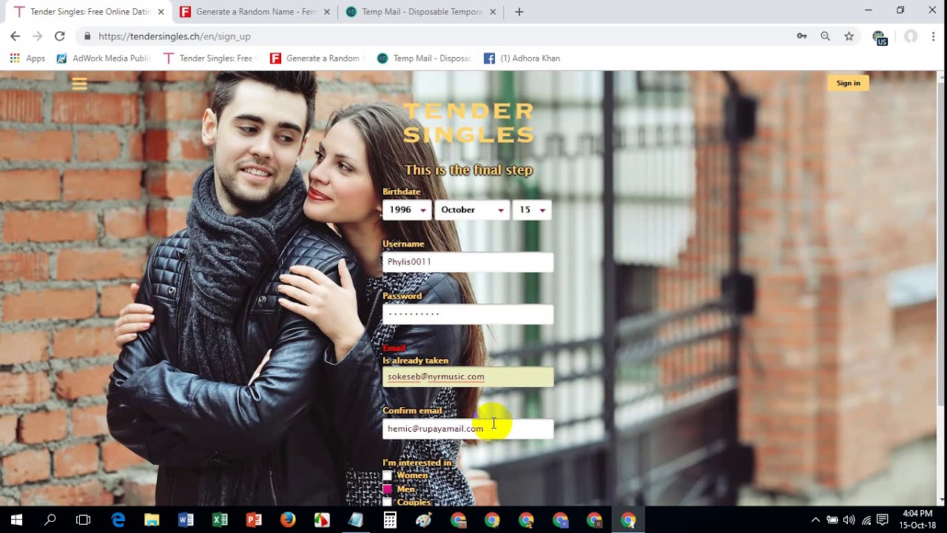Check the Women interest checkbox
The image size is (947, 533).
tap(387, 475)
